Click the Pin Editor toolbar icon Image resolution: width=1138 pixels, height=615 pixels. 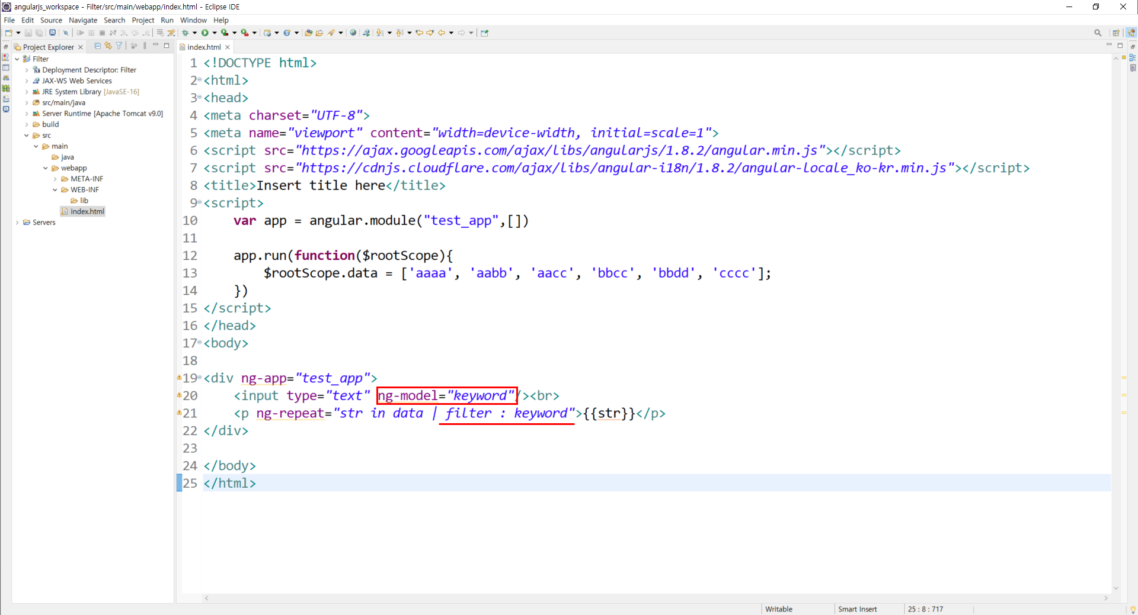point(484,33)
